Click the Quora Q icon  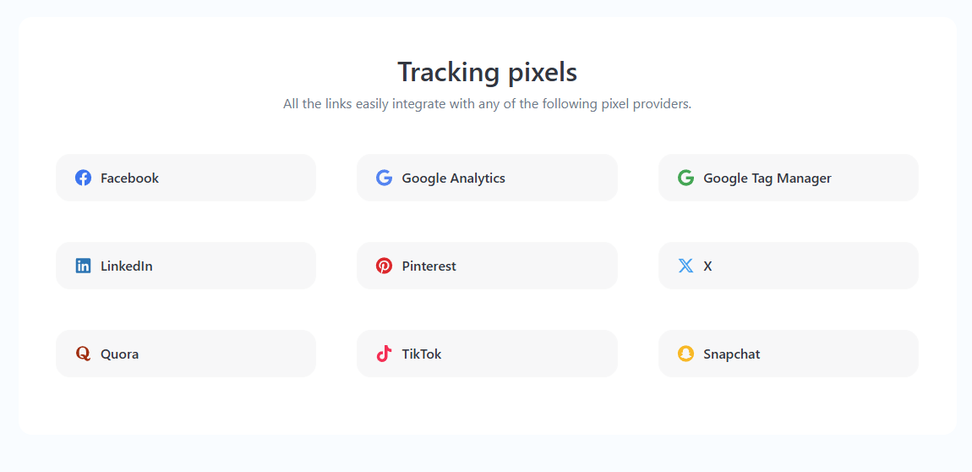83,354
